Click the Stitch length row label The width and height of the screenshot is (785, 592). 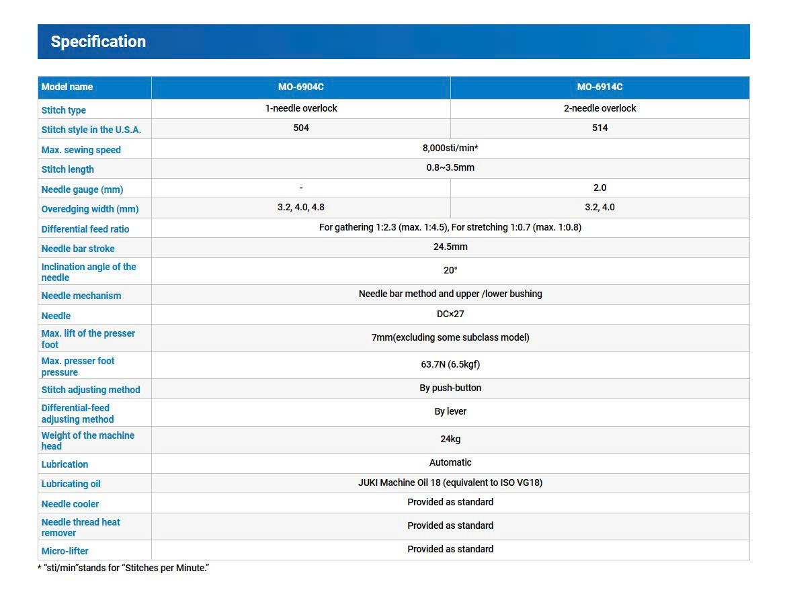68,169
